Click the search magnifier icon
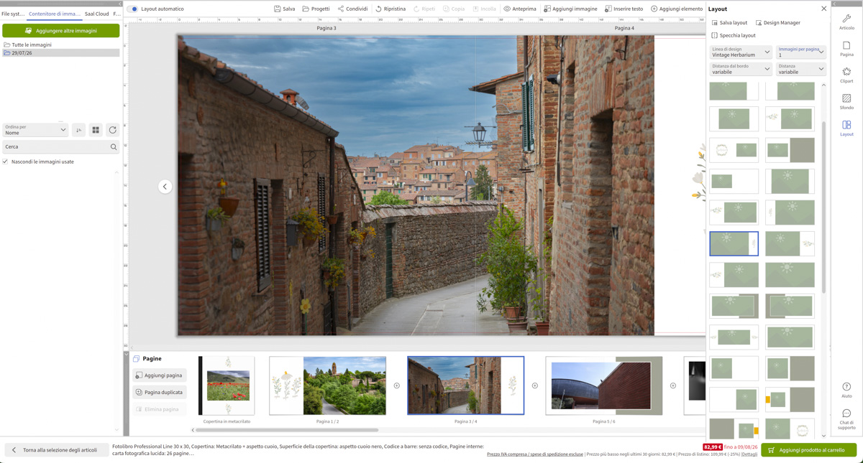 pyautogui.click(x=114, y=146)
